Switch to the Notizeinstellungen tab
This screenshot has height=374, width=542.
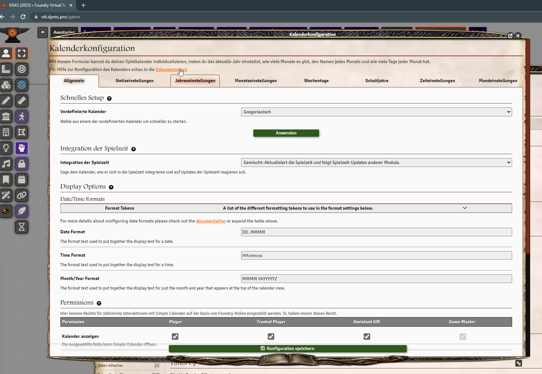(x=135, y=81)
